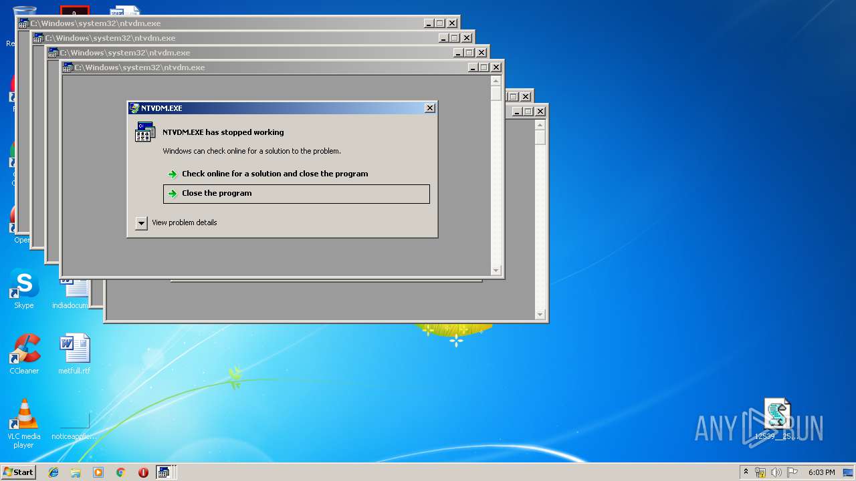Select the 12539__25... script file on desktop
Image resolution: width=856 pixels, height=481 pixels.
(x=777, y=420)
